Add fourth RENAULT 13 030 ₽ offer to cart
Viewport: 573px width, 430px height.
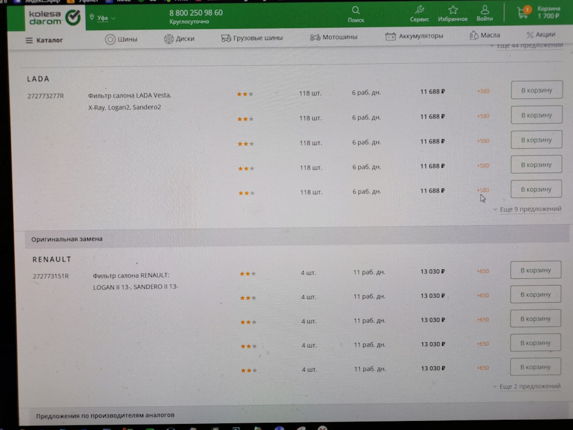click(x=535, y=343)
